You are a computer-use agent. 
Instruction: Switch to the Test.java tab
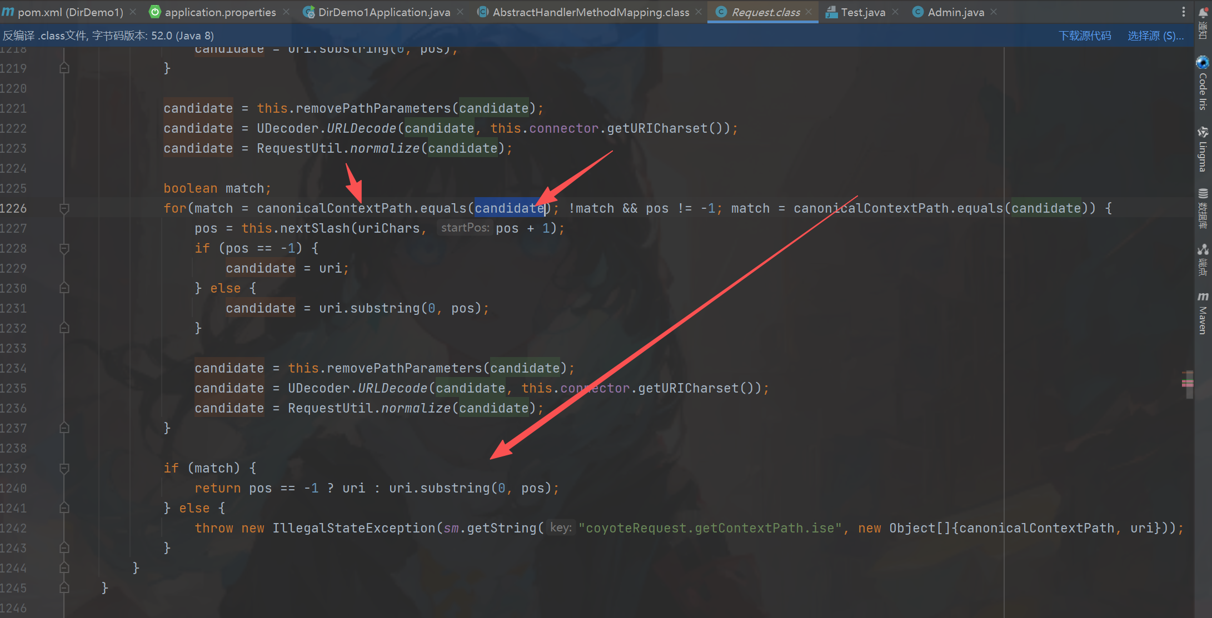click(x=862, y=12)
